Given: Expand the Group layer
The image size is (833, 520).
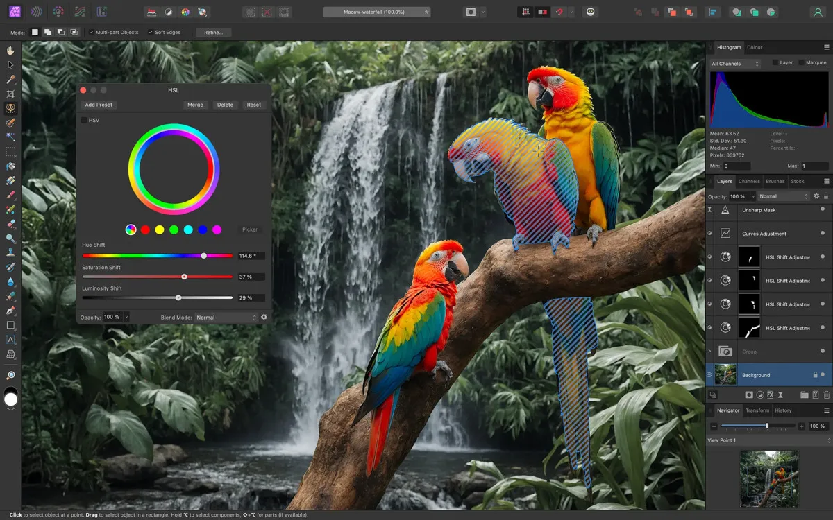Looking at the screenshot, I should [710, 352].
